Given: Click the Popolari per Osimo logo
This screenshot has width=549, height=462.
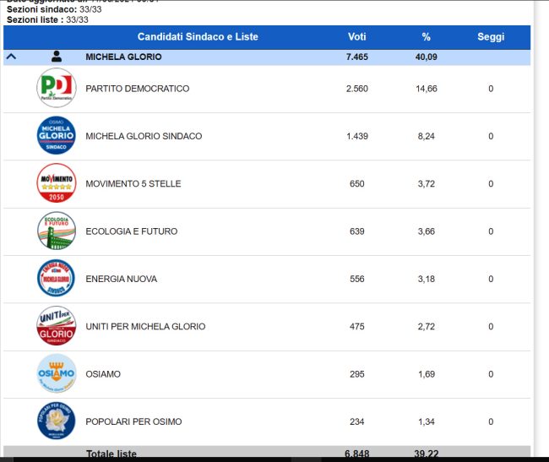Looking at the screenshot, I should click(57, 421).
